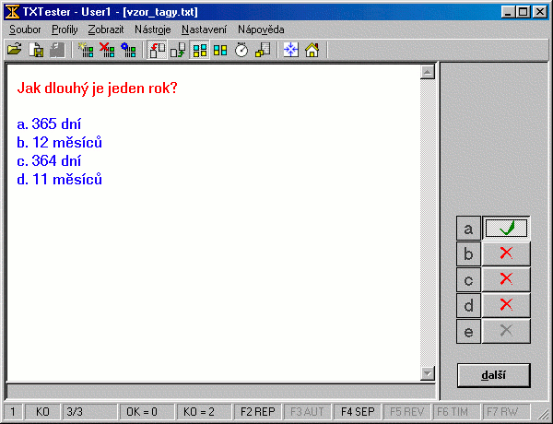
Task: Toggle the red X button for answer b
Action: tap(506, 253)
